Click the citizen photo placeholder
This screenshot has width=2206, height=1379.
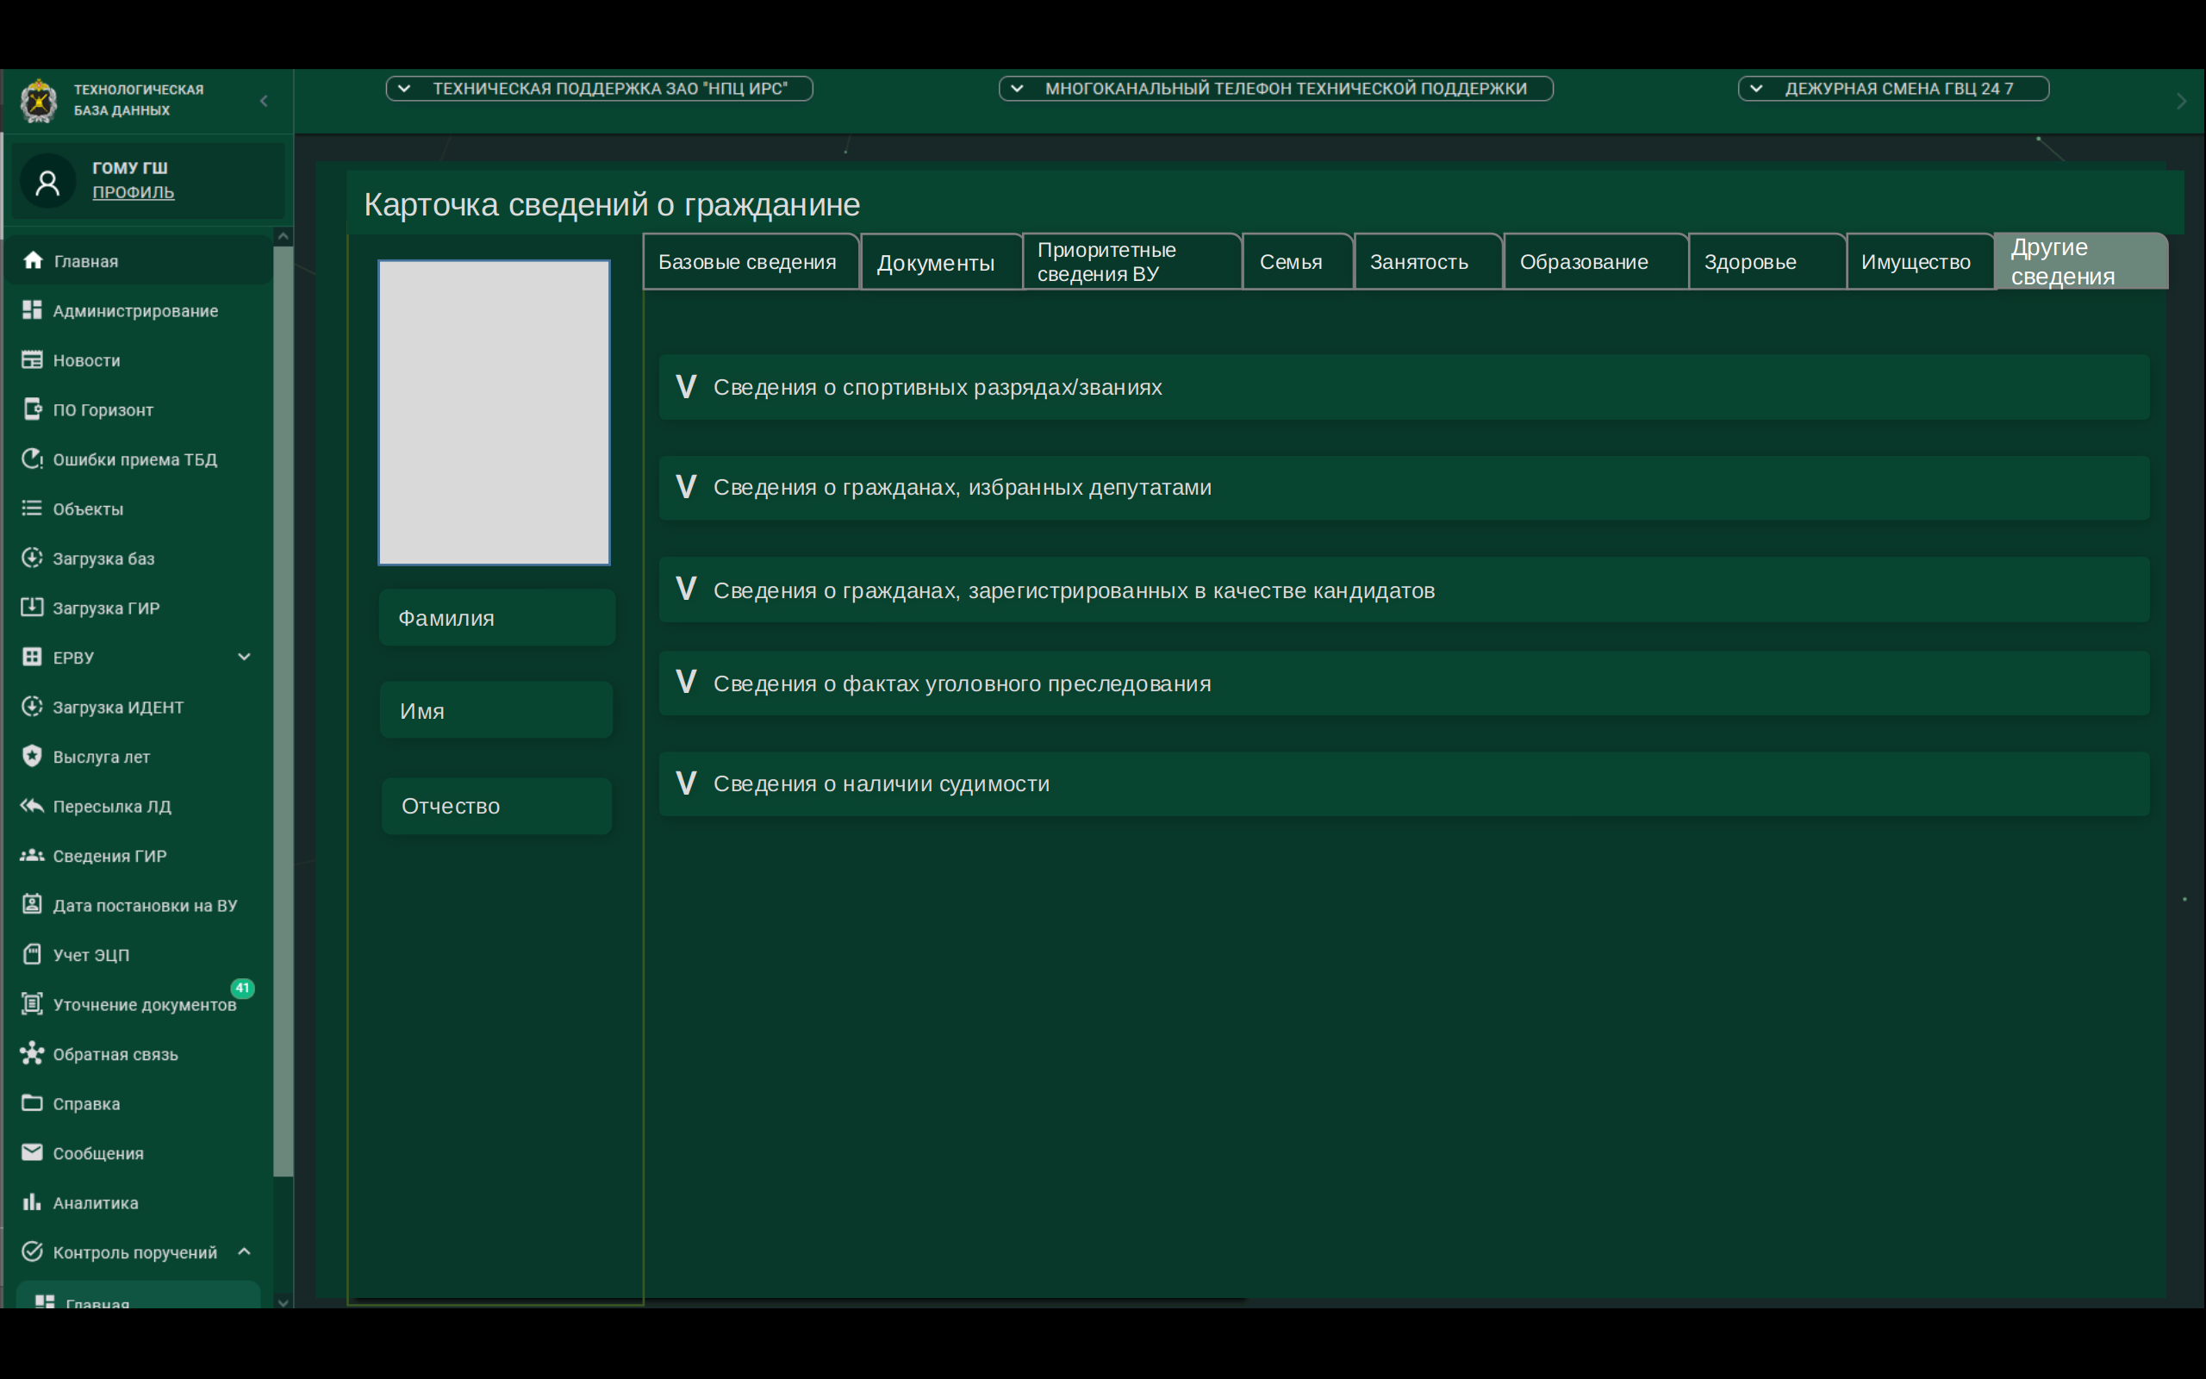[494, 412]
